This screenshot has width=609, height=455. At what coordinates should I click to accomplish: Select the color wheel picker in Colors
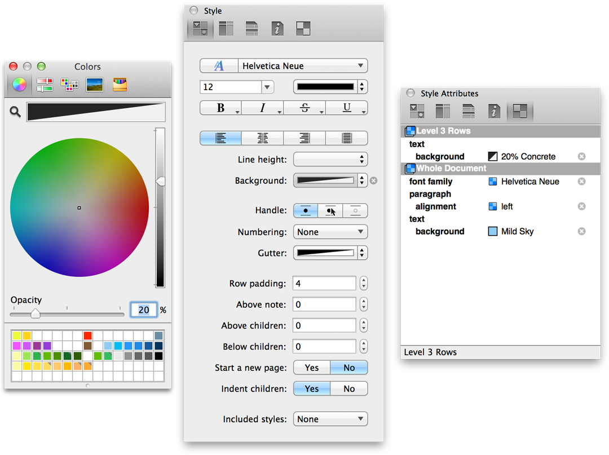[x=19, y=84]
